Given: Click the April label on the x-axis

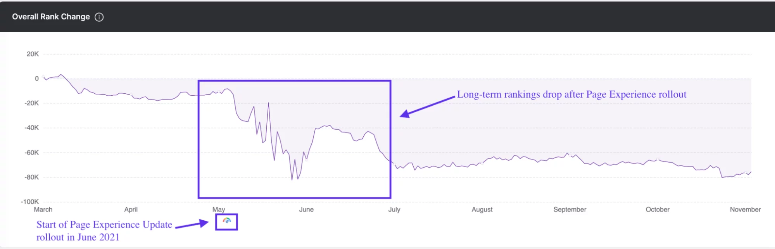Looking at the screenshot, I should tap(131, 210).
